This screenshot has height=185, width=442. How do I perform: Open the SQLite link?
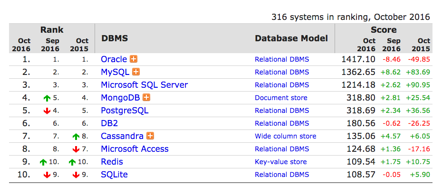(x=114, y=175)
